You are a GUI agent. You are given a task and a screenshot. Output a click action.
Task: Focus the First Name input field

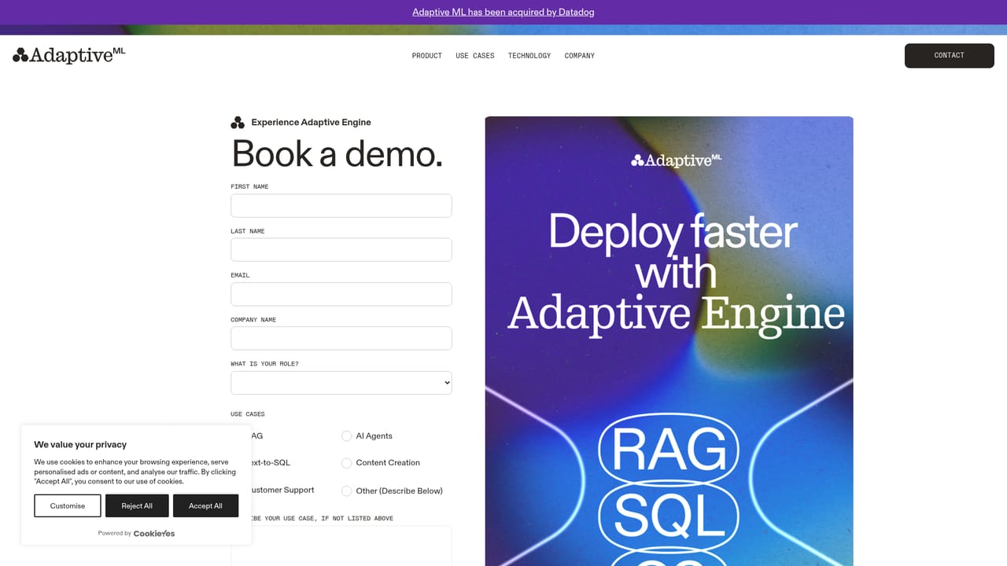tap(341, 206)
